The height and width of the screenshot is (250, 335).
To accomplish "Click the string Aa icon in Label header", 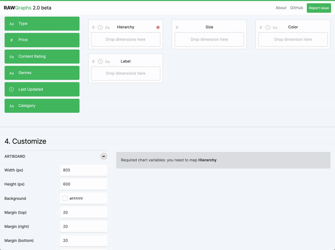I will tap(108, 61).
